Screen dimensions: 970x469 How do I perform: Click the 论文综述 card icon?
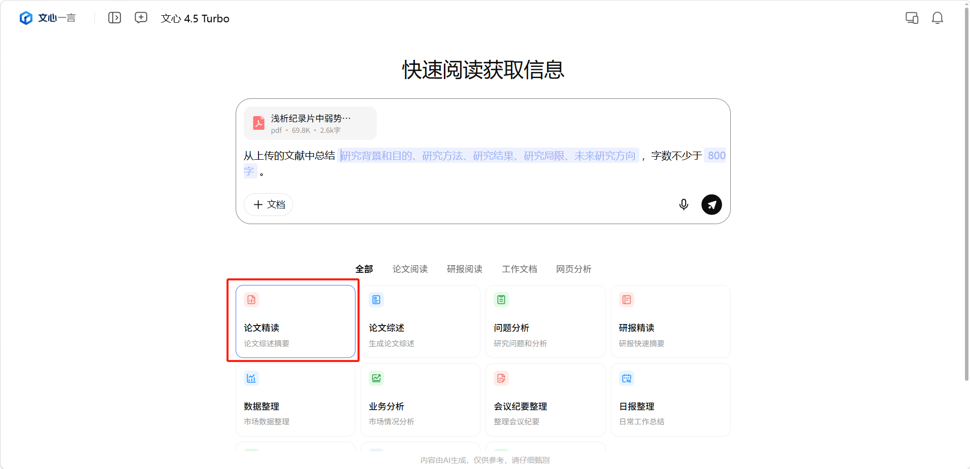coord(376,300)
